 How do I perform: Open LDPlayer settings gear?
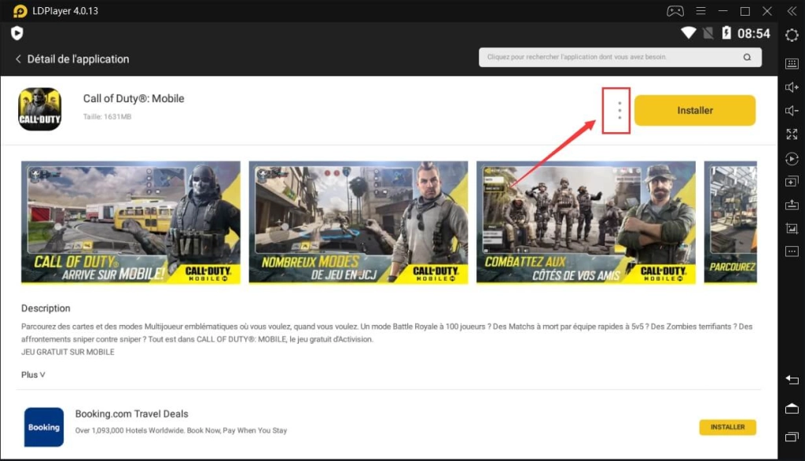point(792,35)
